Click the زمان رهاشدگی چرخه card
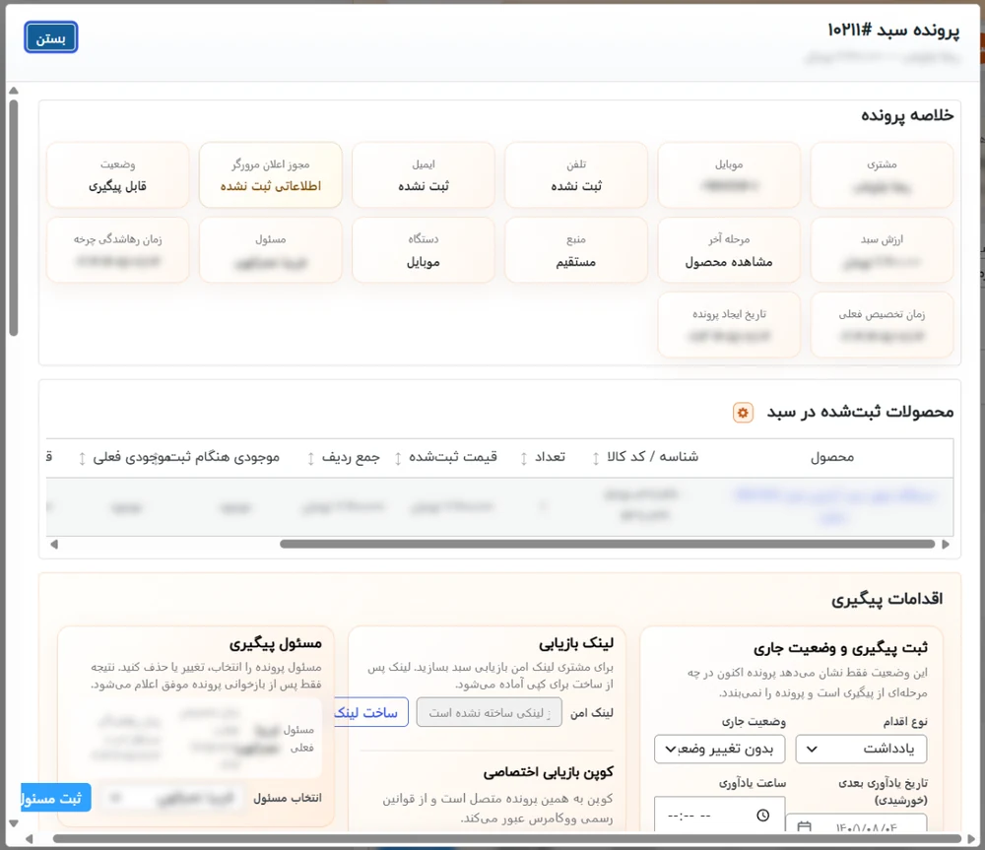This screenshot has height=850, width=985. [x=117, y=250]
